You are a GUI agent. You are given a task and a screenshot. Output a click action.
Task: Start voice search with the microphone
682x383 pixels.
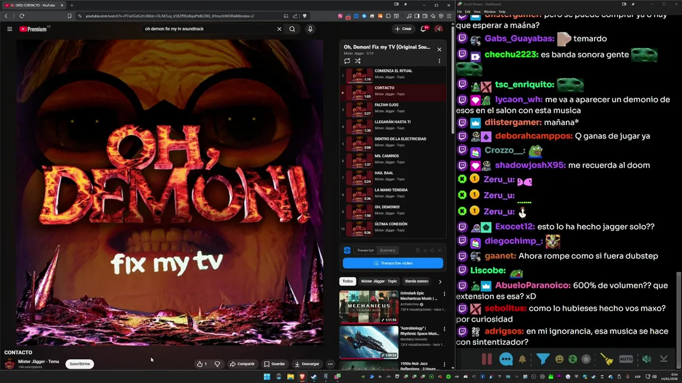click(310, 29)
